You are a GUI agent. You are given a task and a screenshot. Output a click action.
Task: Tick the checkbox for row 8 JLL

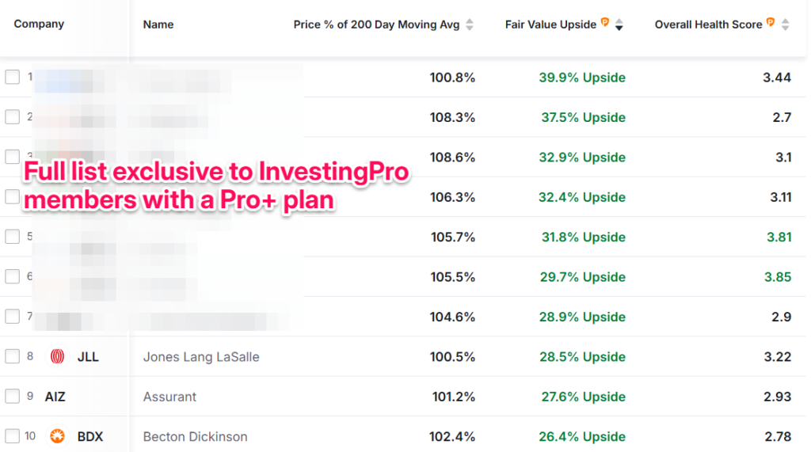click(x=12, y=356)
